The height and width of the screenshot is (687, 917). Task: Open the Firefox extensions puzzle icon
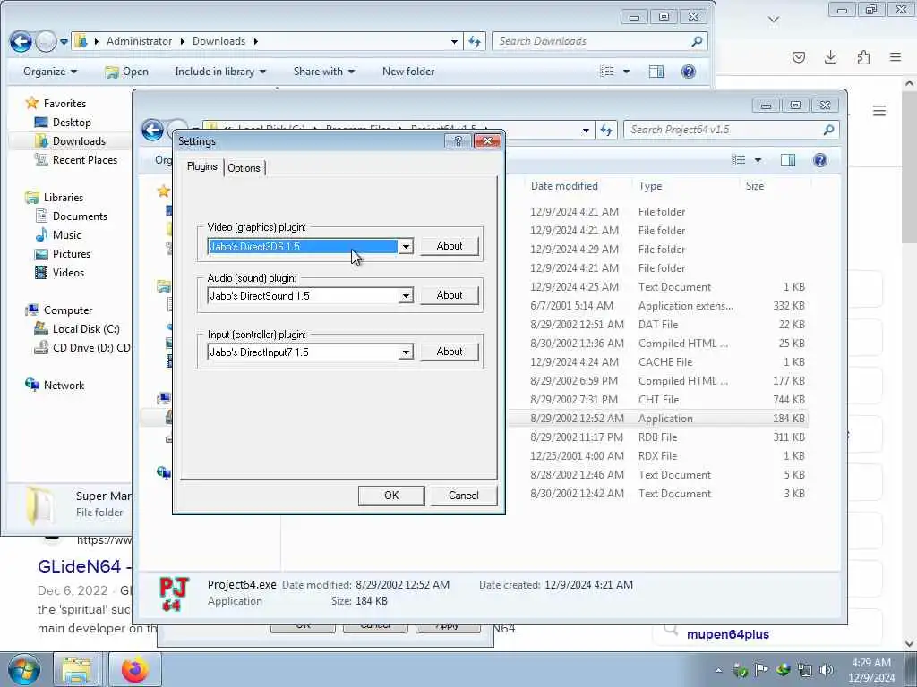pyautogui.click(x=863, y=57)
